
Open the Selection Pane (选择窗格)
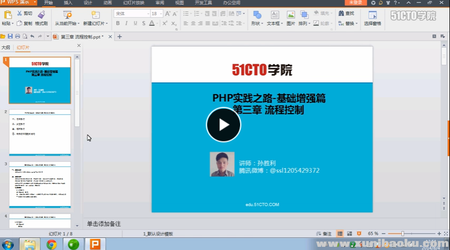pos(372,17)
